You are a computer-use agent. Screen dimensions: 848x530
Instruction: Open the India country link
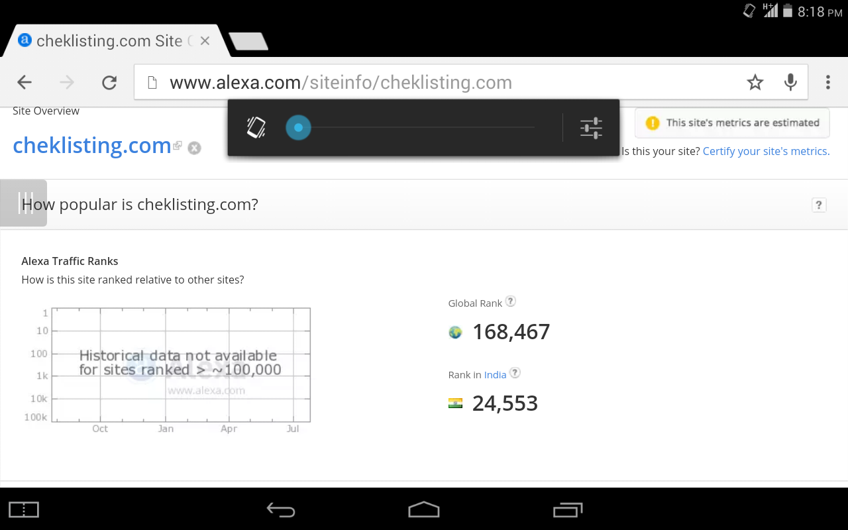pyautogui.click(x=495, y=375)
